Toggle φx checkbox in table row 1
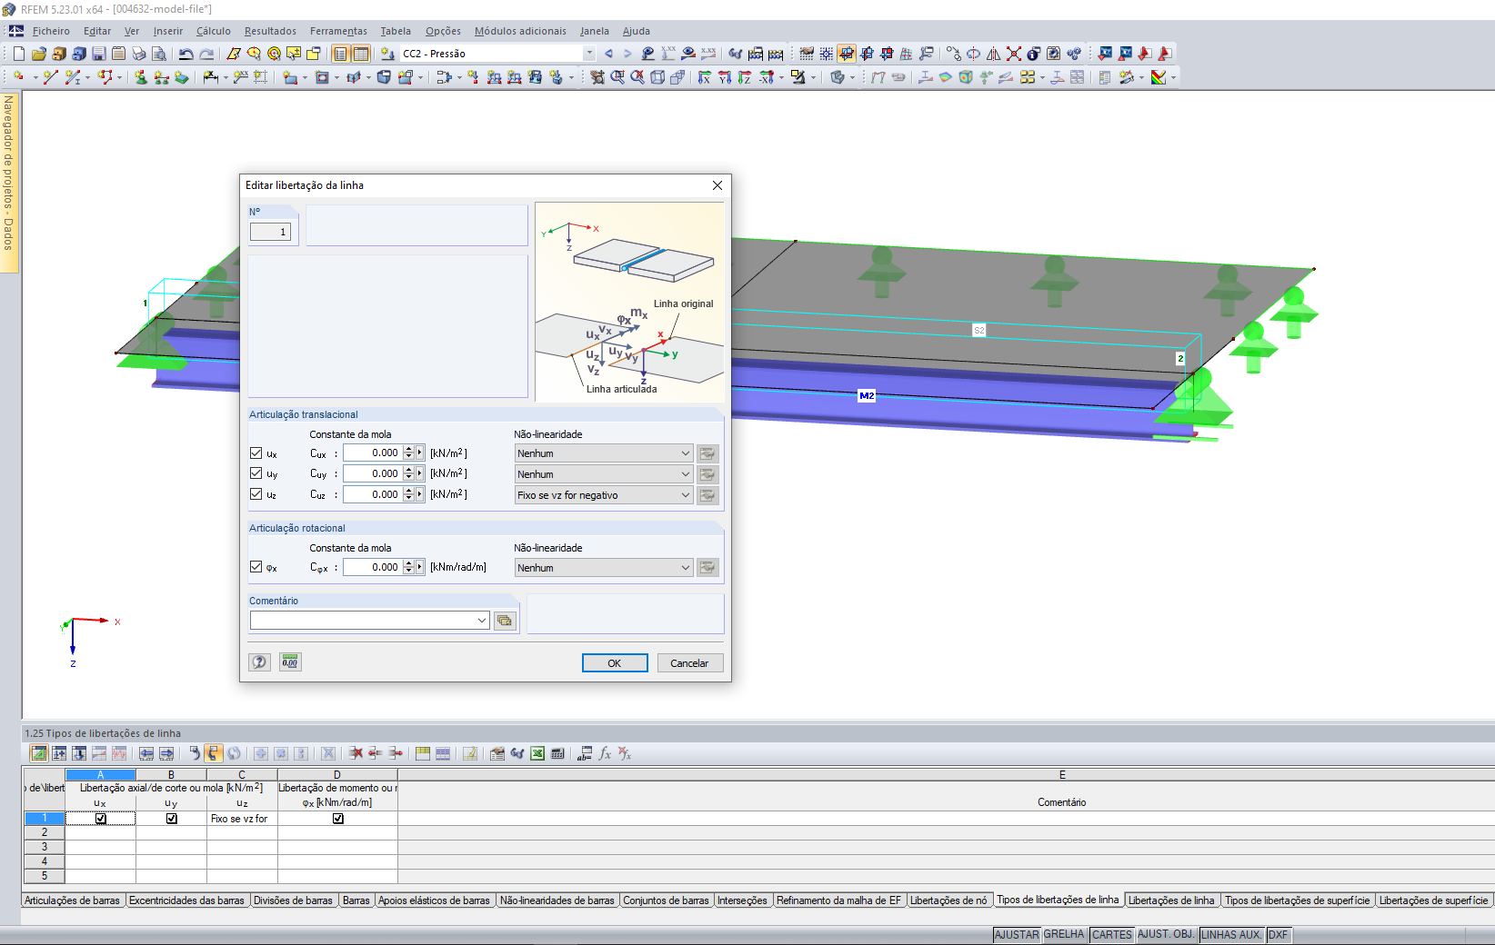The height and width of the screenshot is (945, 1495). [x=338, y=819]
